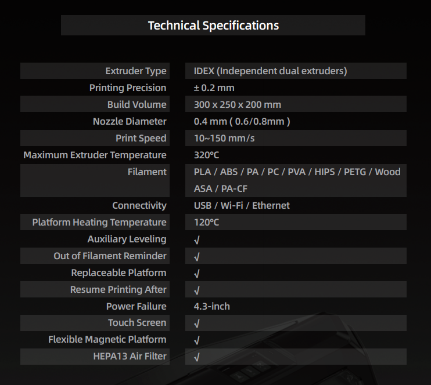The width and height of the screenshot is (431, 385).
Task: Click the Platform Heating Temperature label
Action: point(99,223)
